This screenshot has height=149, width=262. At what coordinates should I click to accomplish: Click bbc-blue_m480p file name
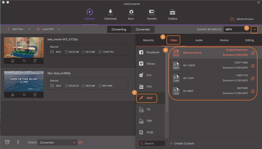59,73
